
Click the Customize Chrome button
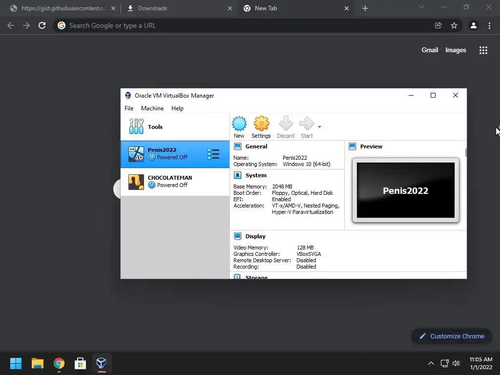452,336
